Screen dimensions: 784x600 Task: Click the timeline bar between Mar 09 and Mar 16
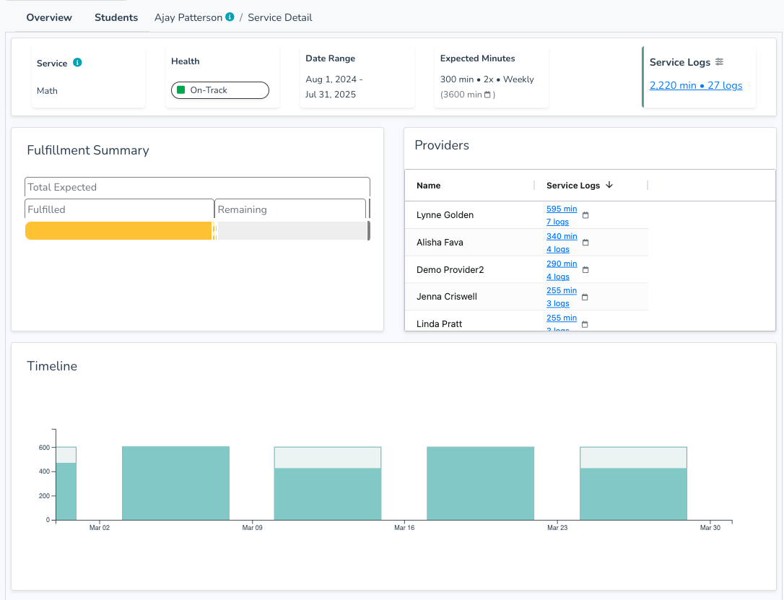point(328,484)
